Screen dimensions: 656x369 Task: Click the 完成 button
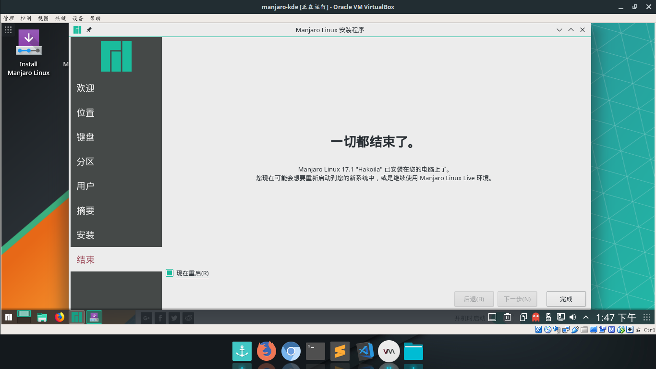point(566,299)
